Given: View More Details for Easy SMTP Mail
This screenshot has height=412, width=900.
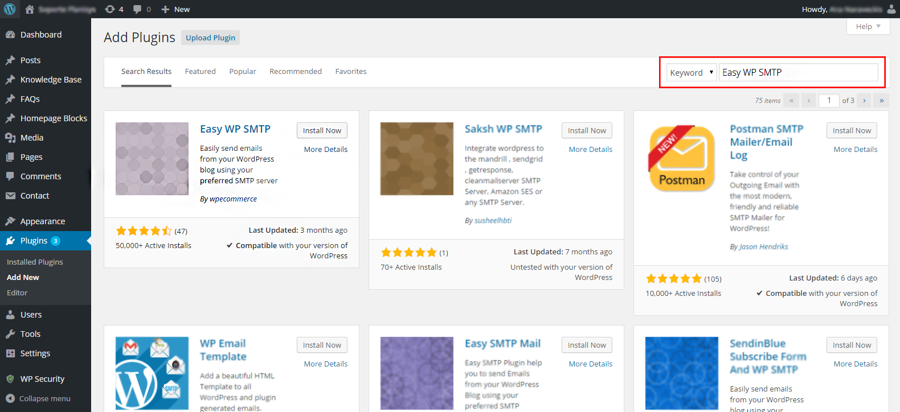Looking at the screenshot, I should tap(591, 364).
